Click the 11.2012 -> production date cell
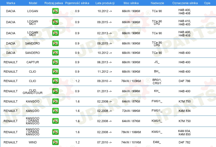Image resolution: width=216 pixels, height=147 pixels. pos(105,72)
